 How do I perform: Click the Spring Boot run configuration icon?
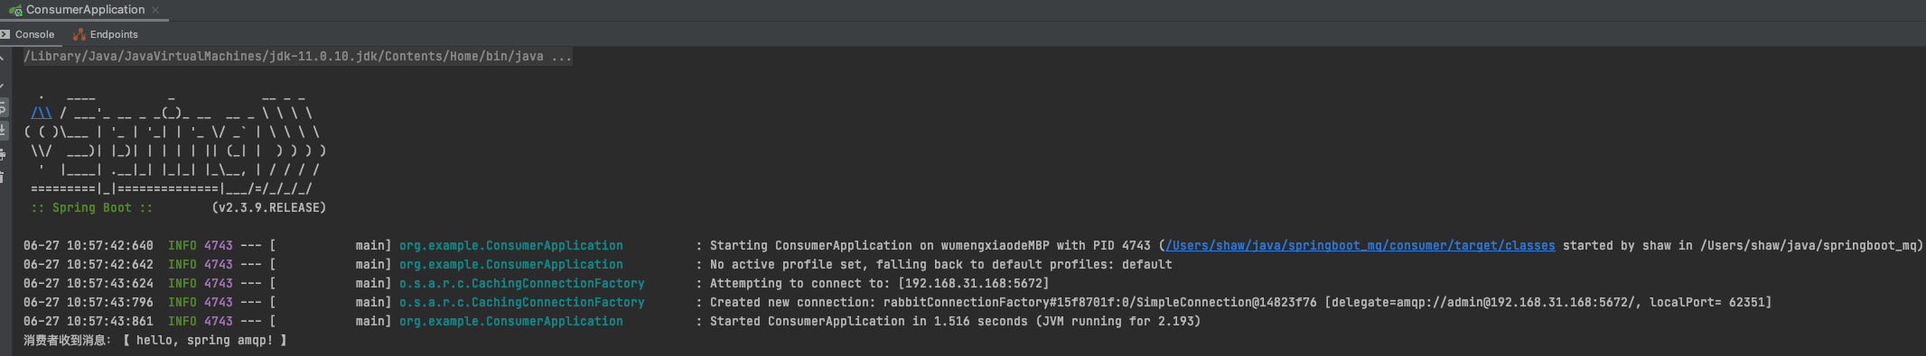15,11
